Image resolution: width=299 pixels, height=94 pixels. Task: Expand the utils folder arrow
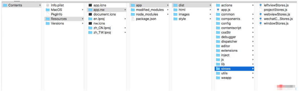[253, 73]
